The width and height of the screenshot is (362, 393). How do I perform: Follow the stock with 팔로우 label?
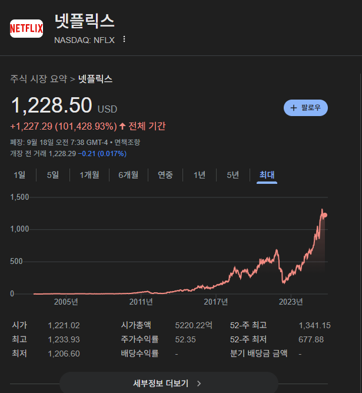tap(305, 108)
